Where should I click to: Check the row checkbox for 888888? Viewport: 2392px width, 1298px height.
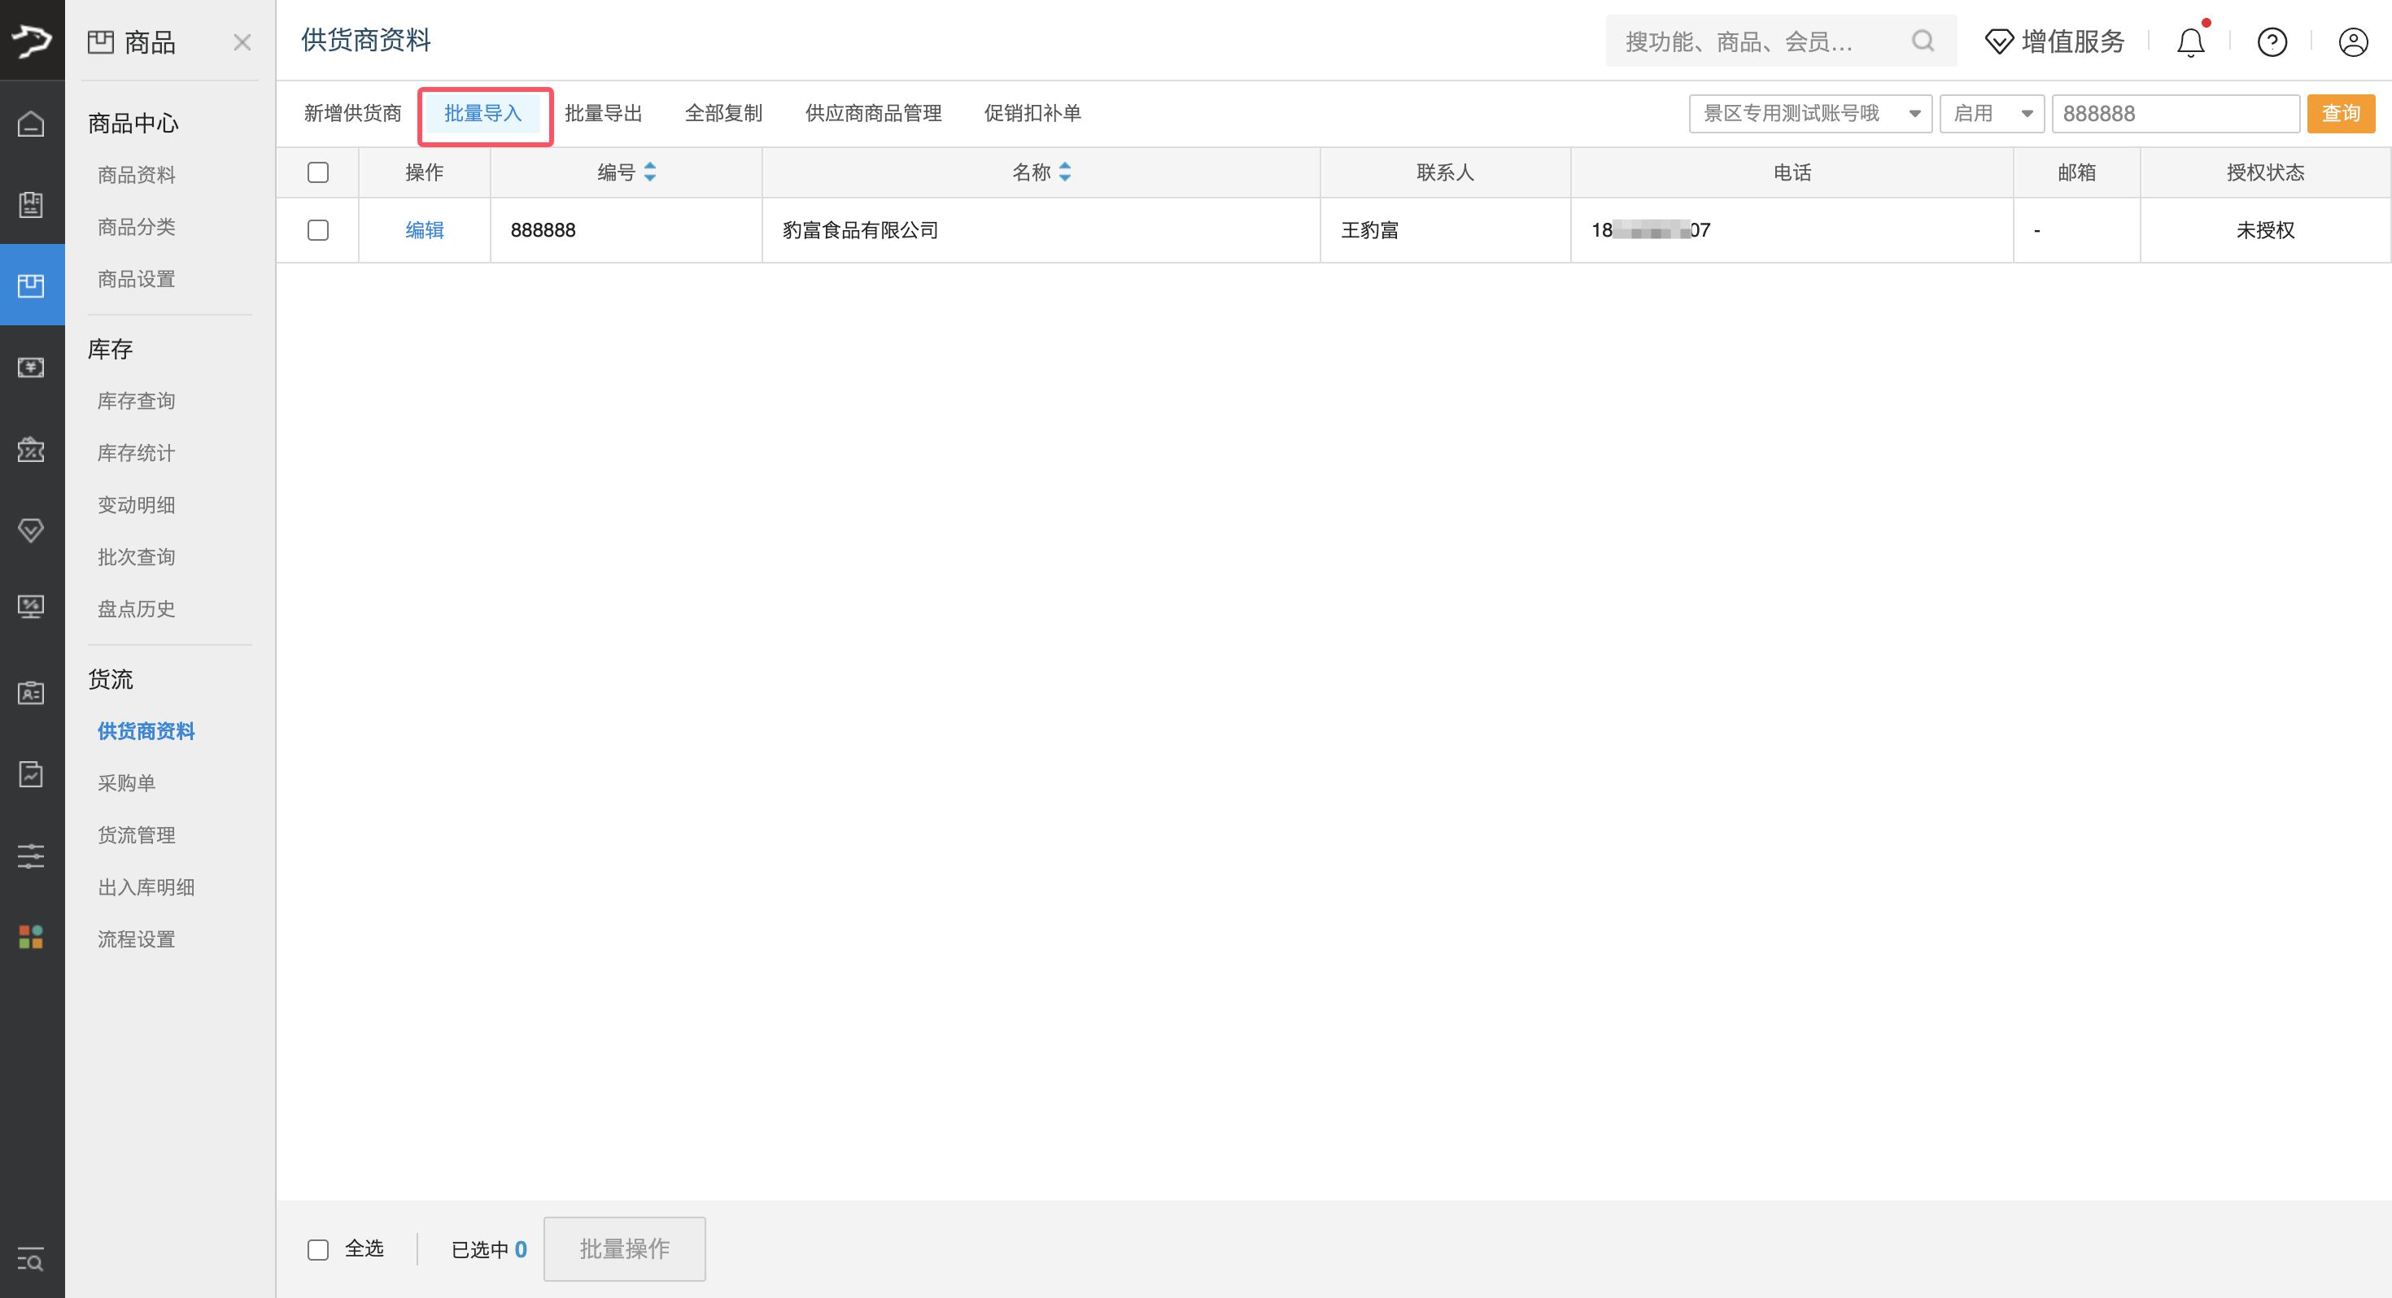[x=317, y=230]
